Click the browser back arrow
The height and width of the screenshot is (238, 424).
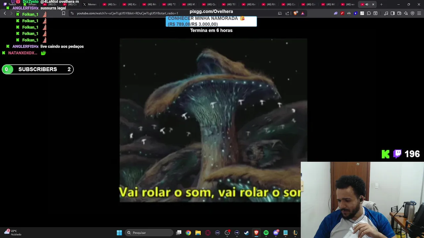click(x=5, y=13)
